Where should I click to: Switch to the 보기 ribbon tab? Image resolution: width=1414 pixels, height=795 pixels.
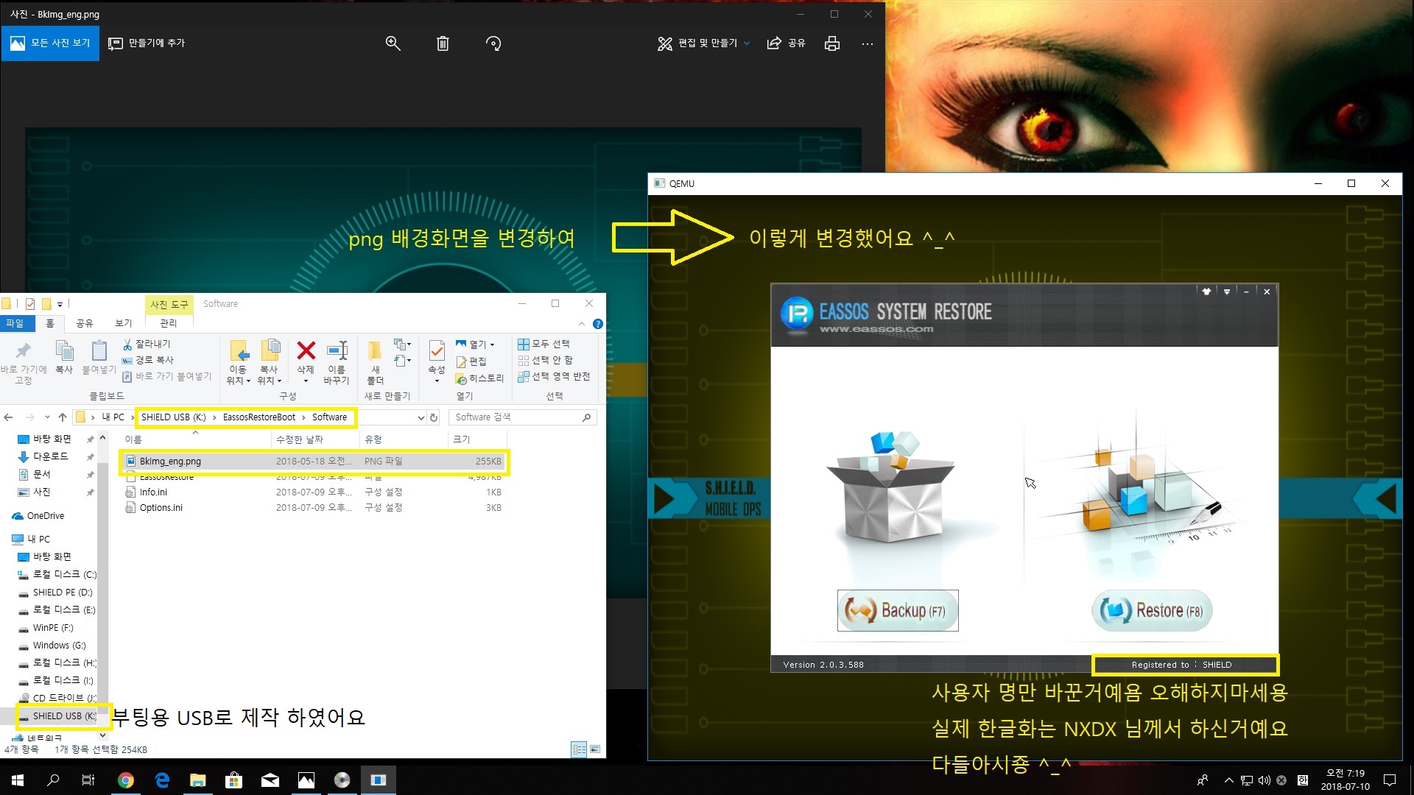tap(124, 323)
